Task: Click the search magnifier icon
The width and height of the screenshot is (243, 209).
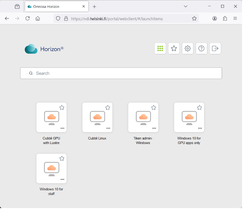Action: click(x=31, y=74)
